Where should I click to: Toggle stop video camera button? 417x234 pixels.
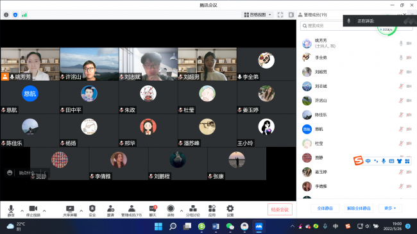click(33, 211)
